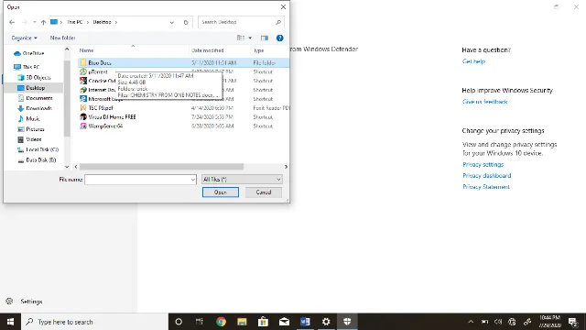Image resolution: width=586 pixels, height=330 pixels.
Task: Expand the path chevron after Desktop
Action: pyautogui.click(x=116, y=22)
